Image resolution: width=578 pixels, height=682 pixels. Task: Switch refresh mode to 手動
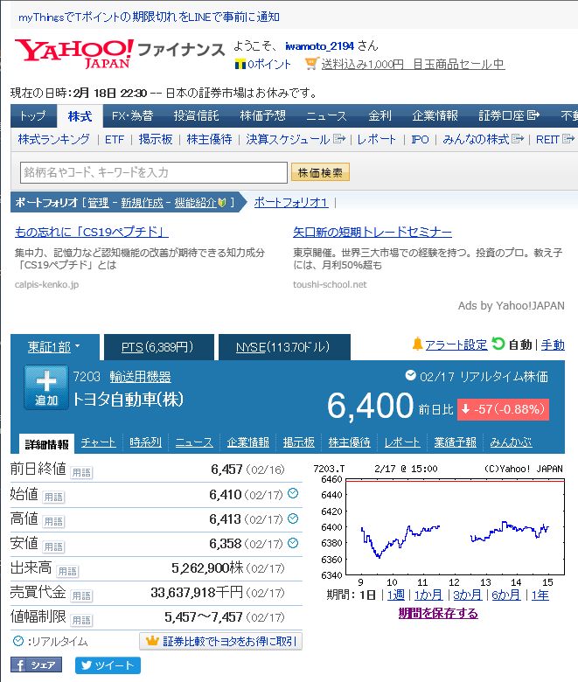pyautogui.click(x=553, y=344)
